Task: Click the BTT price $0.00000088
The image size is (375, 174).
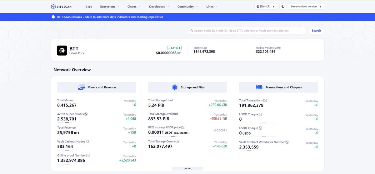Action: [x=166, y=53]
